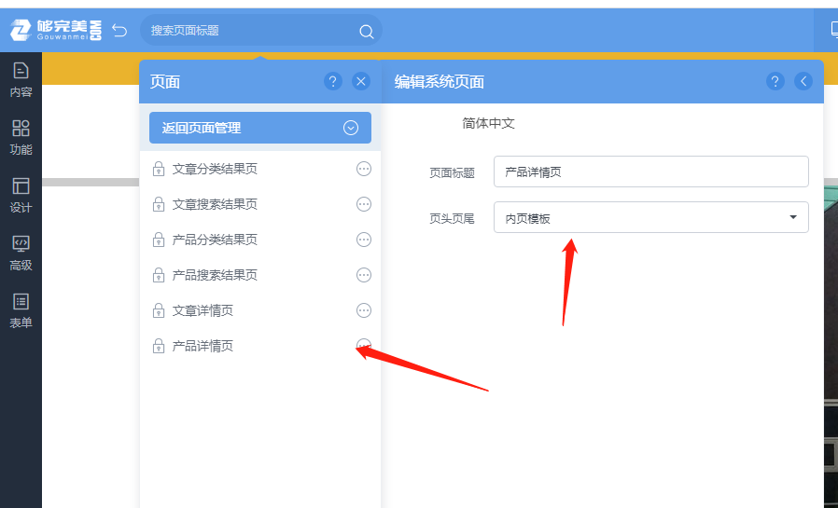Open the 页头页尾 template dropdown
The image size is (838, 508).
pyautogui.click(x=650, y=217)
